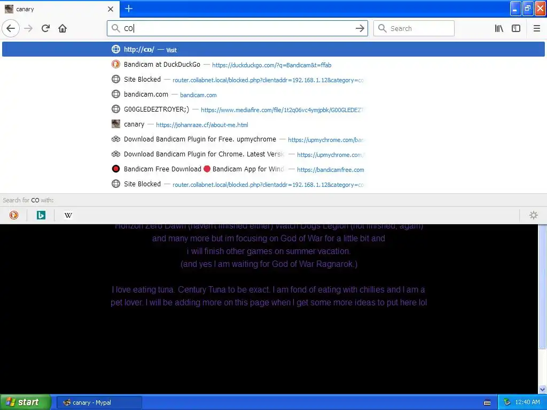547x410 pixels.
Task: Select the http://co/ Visit suggestion
Action: pos(273,49)
